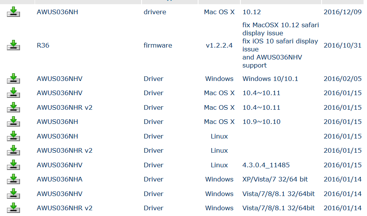Download AWUS036NHV Linux driver 4.3.0.4_11485
This screenshot has width=367, height=216.
(x=13, y=165)
